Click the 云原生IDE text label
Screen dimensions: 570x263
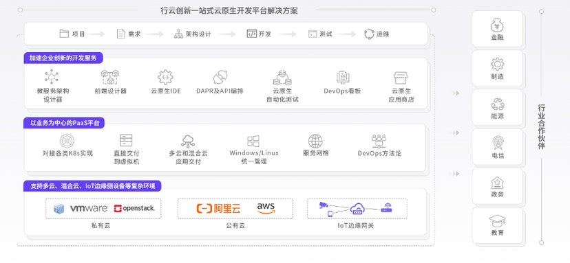165,91
